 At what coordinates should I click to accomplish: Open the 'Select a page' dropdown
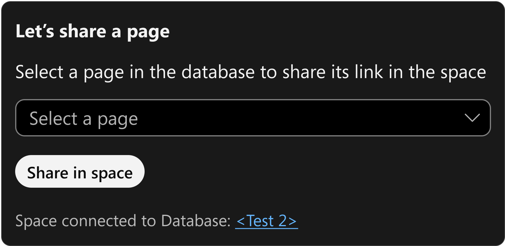(253, 118)
